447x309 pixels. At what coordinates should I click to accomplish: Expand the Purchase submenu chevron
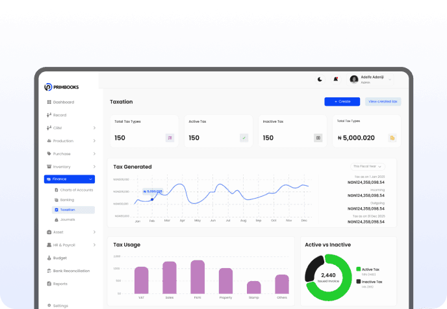point(94,154)
